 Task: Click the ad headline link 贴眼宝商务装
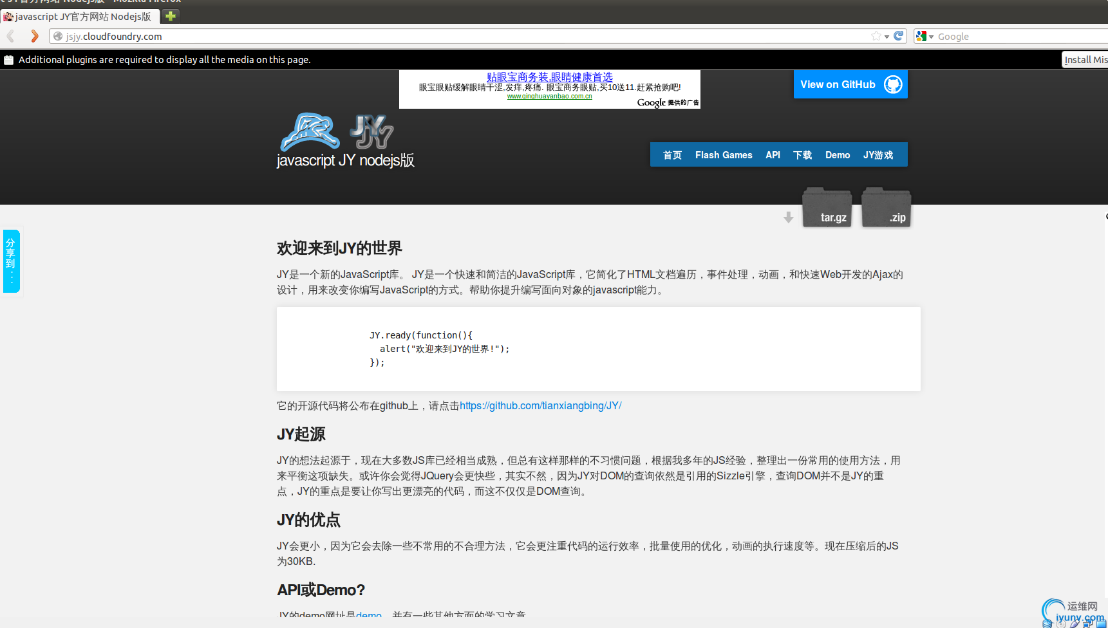550,77
